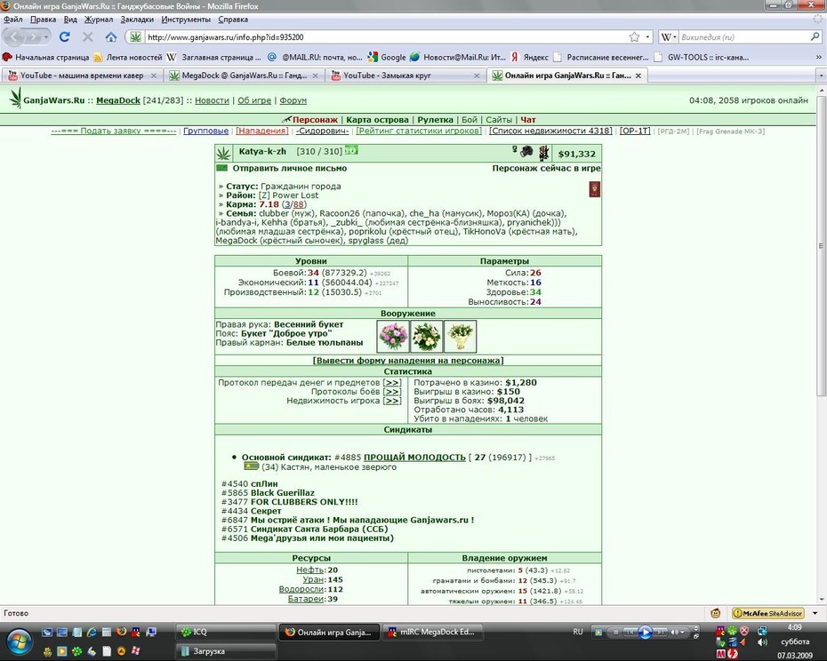Click Подать заявку link
The width and height of the screenshot is (827, 661).
[114, 131]
